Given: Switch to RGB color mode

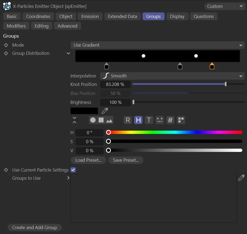Looking at the screenshot, I should click(128, 120).
